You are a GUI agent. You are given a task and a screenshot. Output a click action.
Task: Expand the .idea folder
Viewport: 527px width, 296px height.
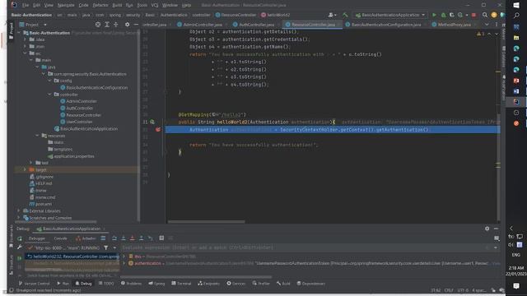point(25,39)
